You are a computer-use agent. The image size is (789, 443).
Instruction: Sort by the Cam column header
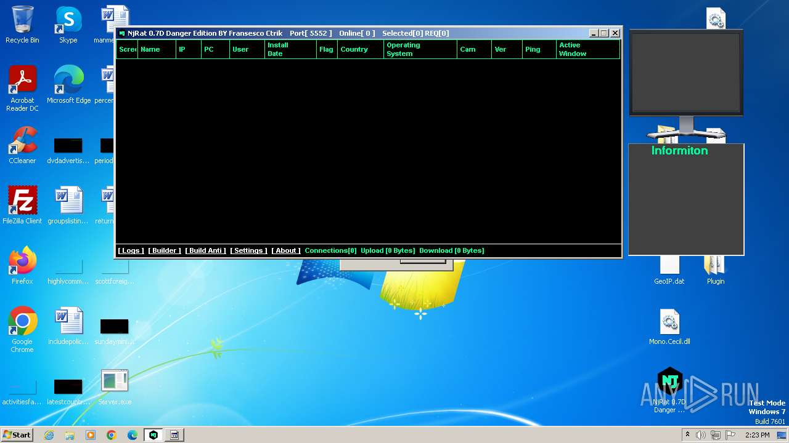pyautogui.click(x=474, y=49)
